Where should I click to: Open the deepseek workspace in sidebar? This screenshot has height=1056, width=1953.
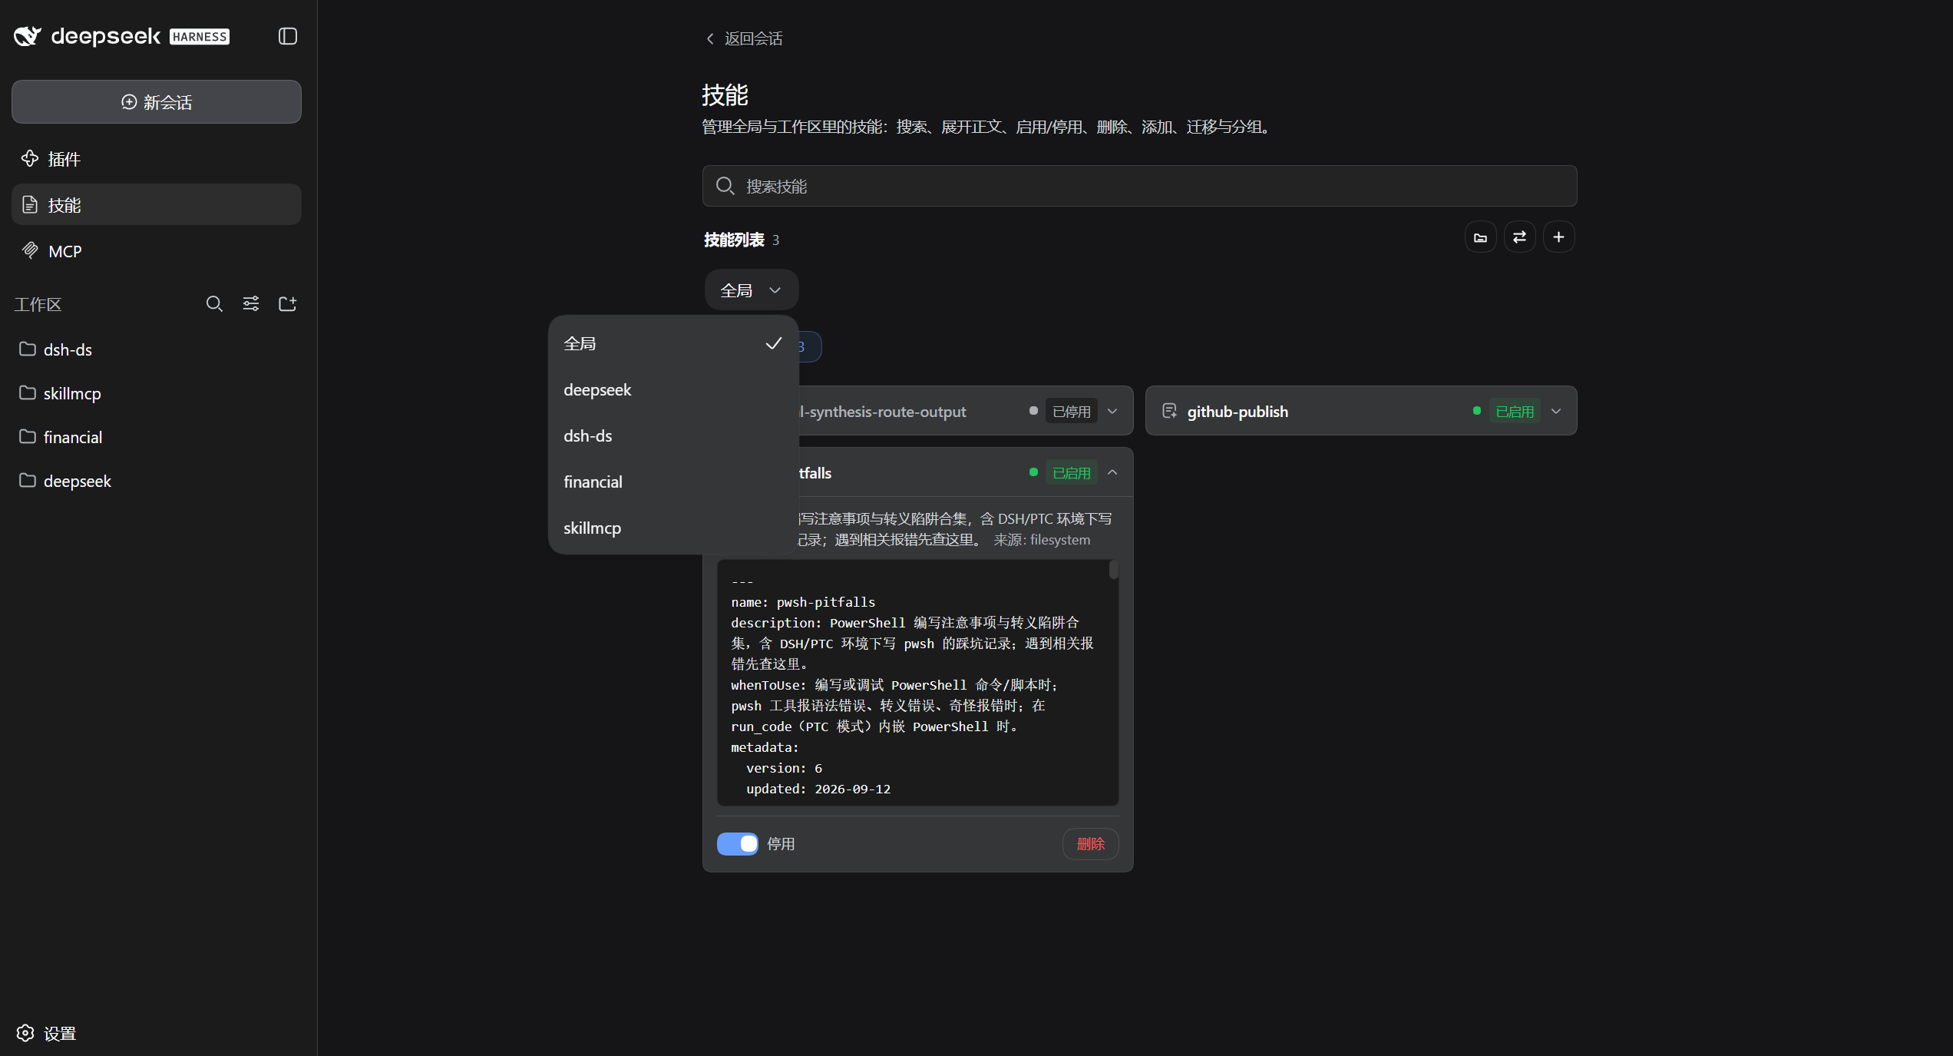[157, 481]
